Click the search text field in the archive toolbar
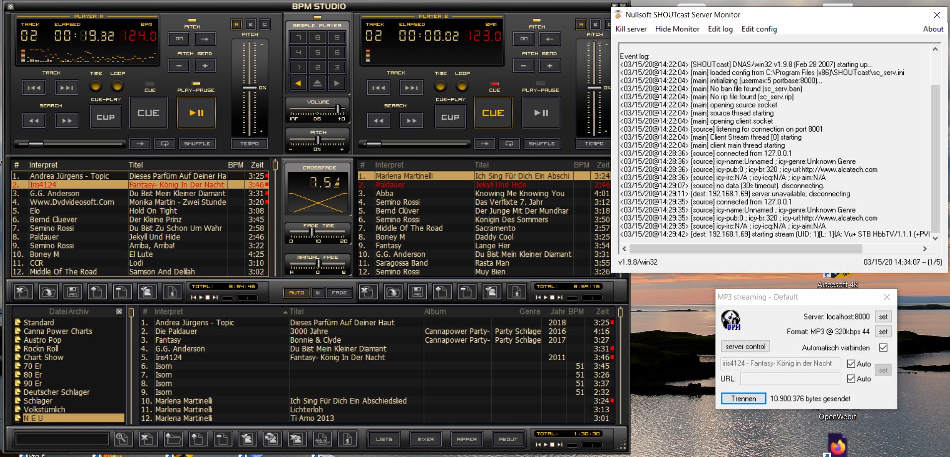The width and height of the screenshot is (950, 457). pyautogui.click(x=62, y=439)
